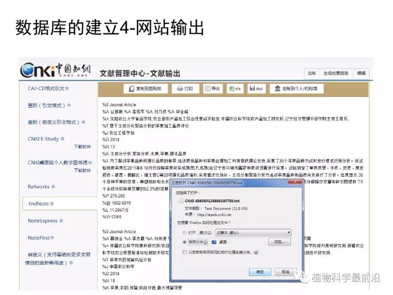This screenshot has height=295, width=393.
Task: Click the 定制到个人/机构馆 button label
Action: point(300,88)
